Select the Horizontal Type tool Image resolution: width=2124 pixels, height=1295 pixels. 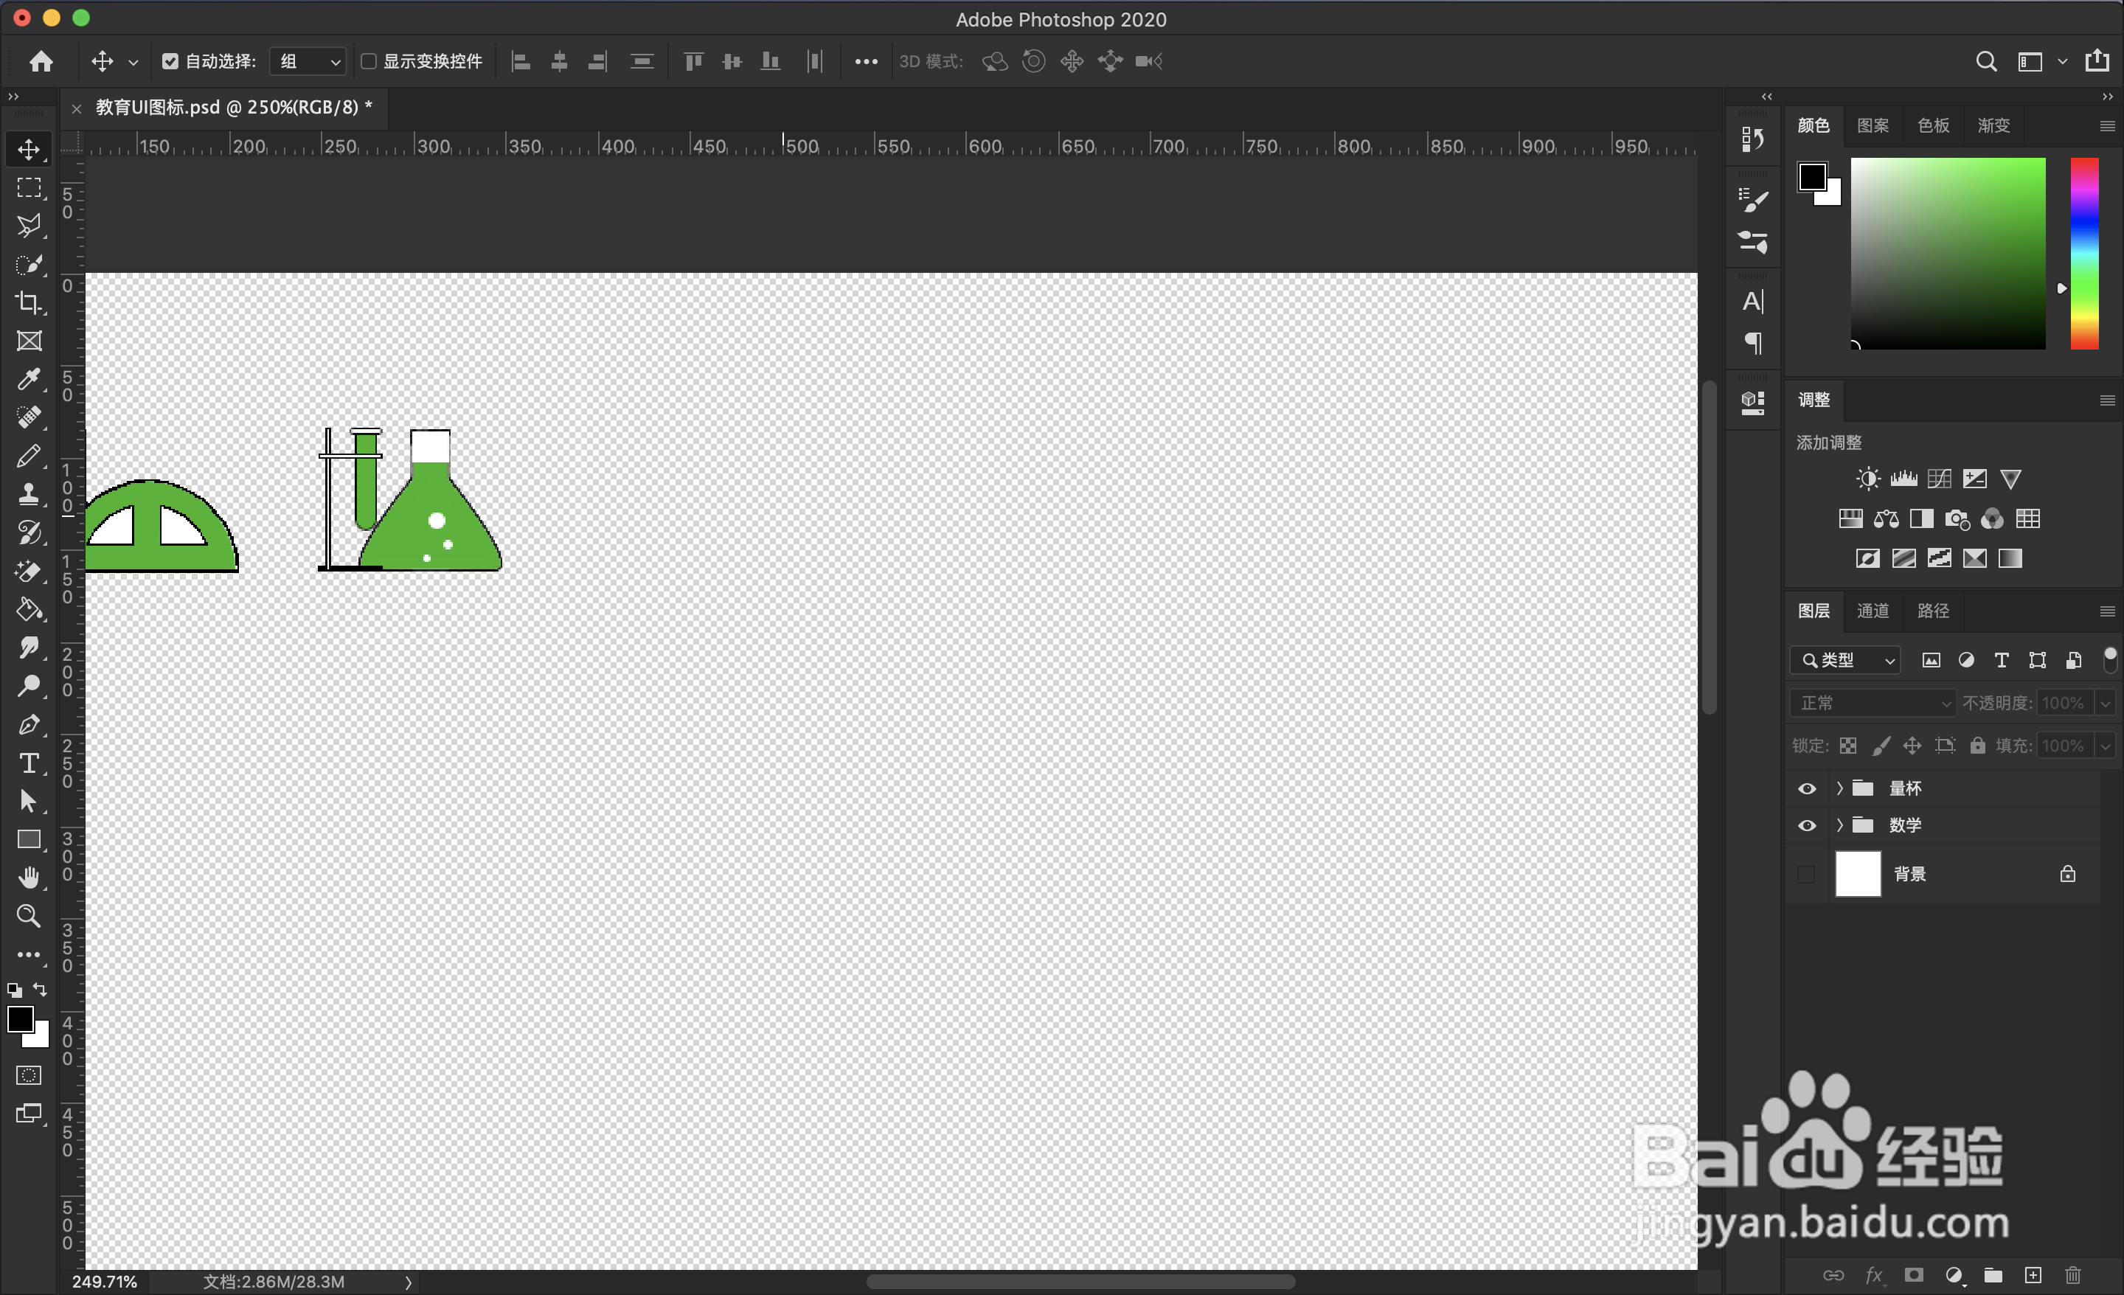pos(29,763)
